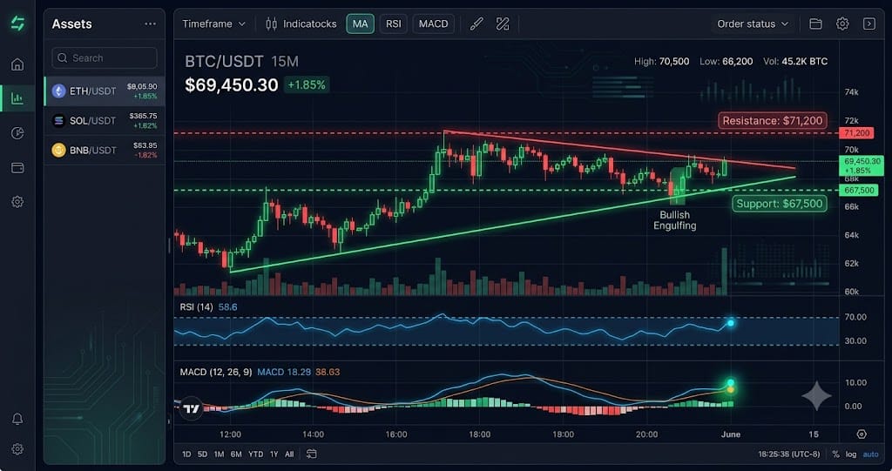Click the +1.85% change badge beside the price
Screen dimensions: 892x471
tap(307, 85)
